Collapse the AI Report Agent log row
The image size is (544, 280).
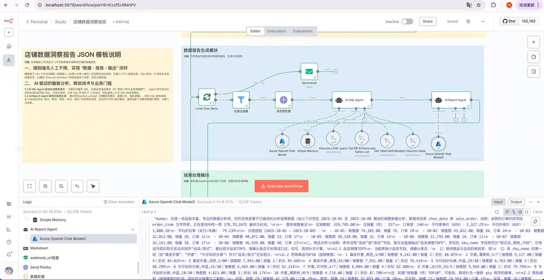tap(132, 229)
